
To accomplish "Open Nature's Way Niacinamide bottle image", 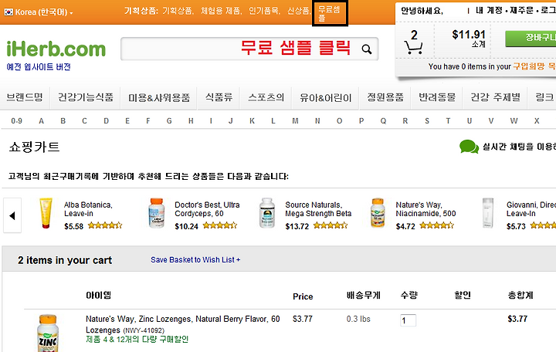I will click(x=378, y=213).
